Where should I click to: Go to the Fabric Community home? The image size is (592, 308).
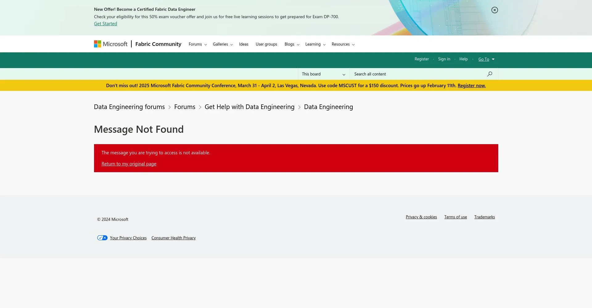tap(158, 44)
